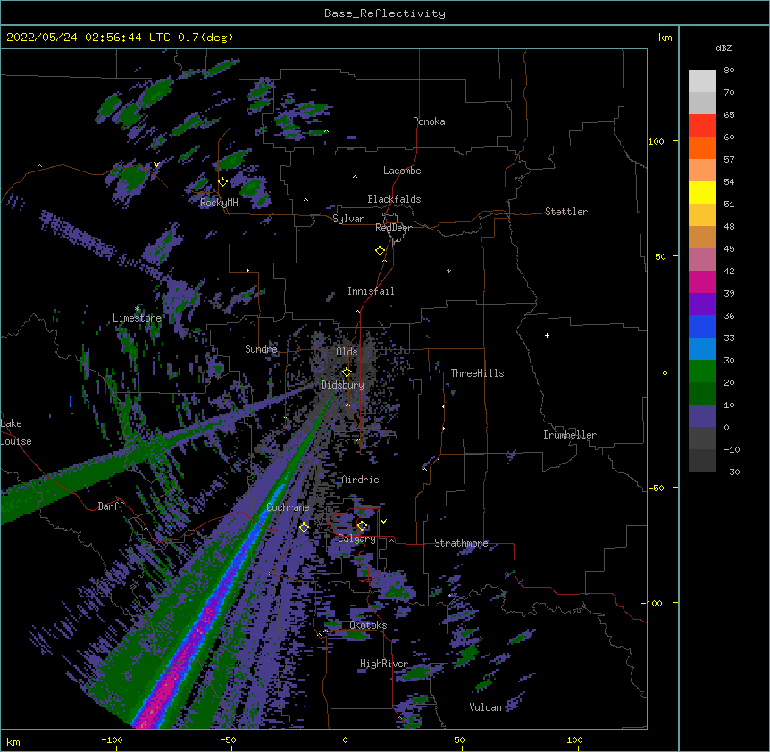Click the Airdrie label
Viewport: 770px width, 752px height.
pyautogui.click(x=361, y=480)
